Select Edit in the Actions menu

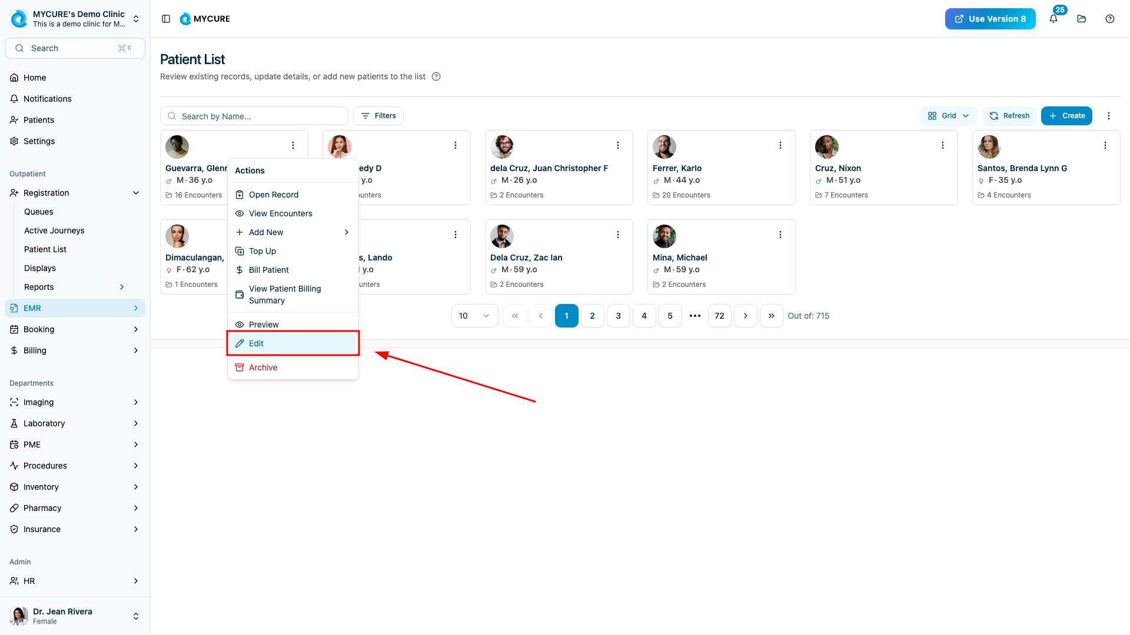tap(293, 343)
